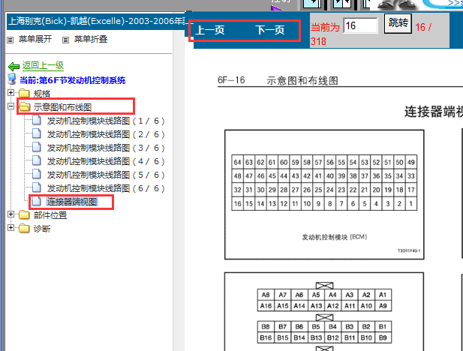Viewport: 463px width, 351px height.
Task: Expand all menus with 菜单展开
Action: pos(35,39)
